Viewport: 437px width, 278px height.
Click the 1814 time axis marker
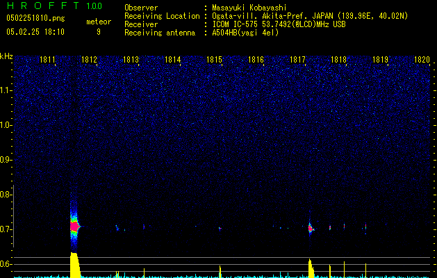[172, 59]
